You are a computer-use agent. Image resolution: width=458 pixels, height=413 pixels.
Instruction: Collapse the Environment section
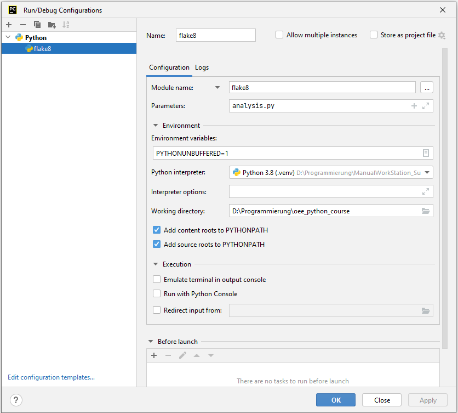[155, 125]
